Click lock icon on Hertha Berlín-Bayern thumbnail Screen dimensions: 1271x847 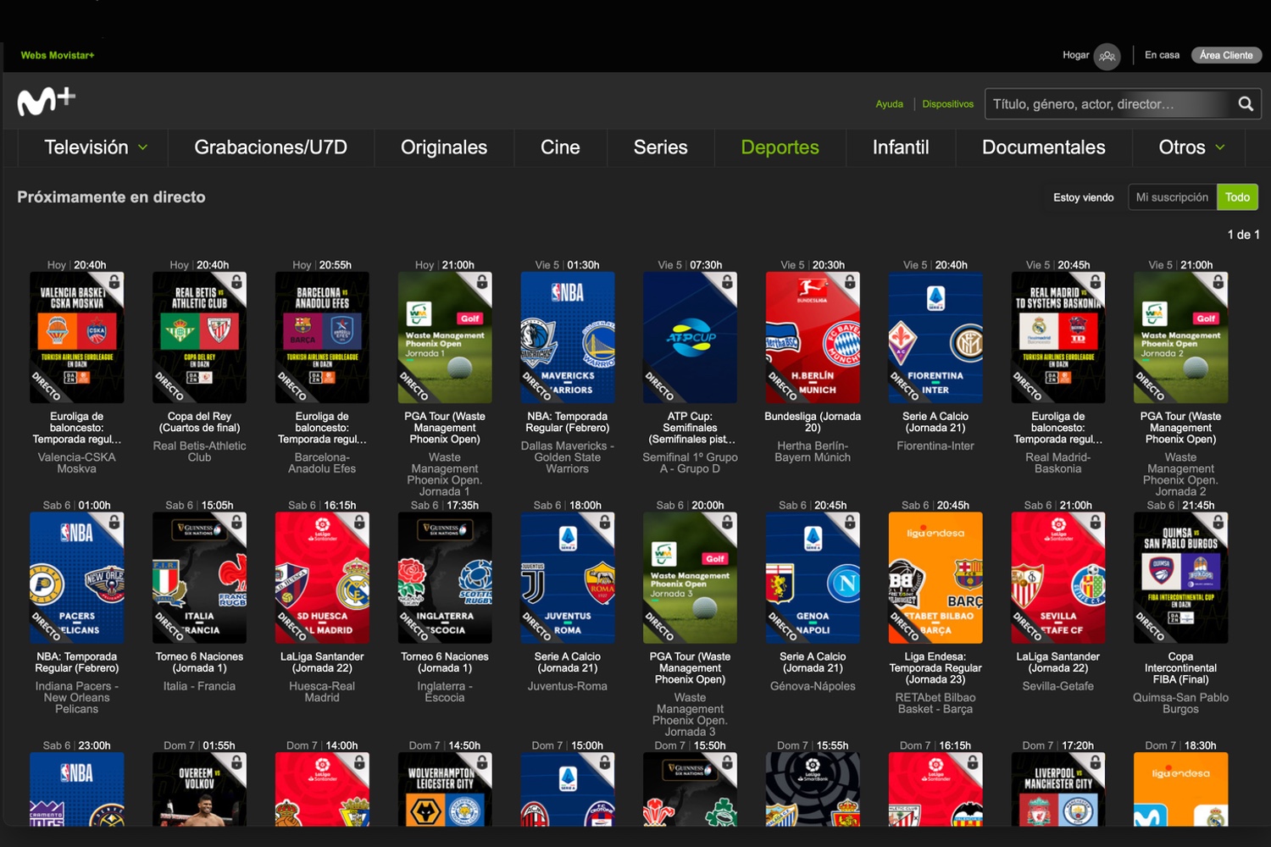(x=850, y=281)
